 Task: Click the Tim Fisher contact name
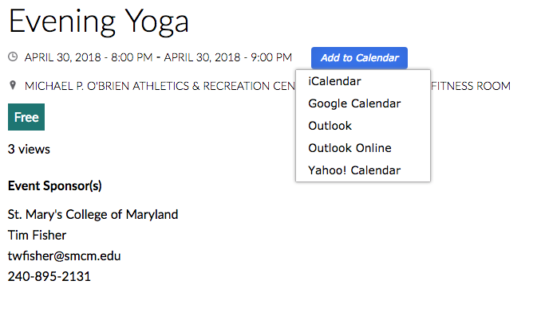pos(37,236)
